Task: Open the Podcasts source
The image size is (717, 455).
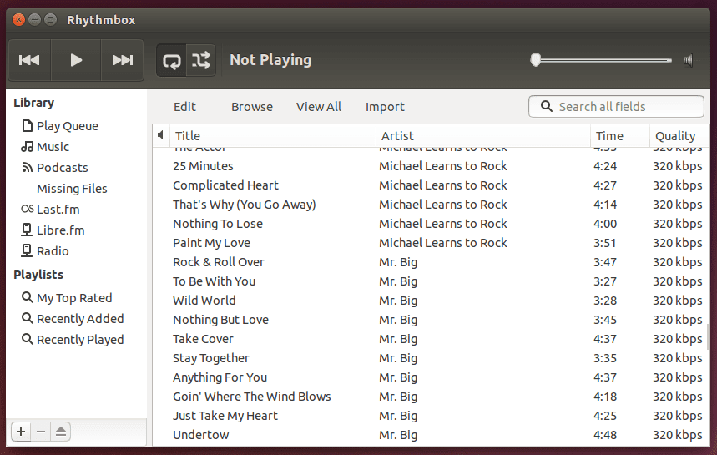Action: coord(62,168)
